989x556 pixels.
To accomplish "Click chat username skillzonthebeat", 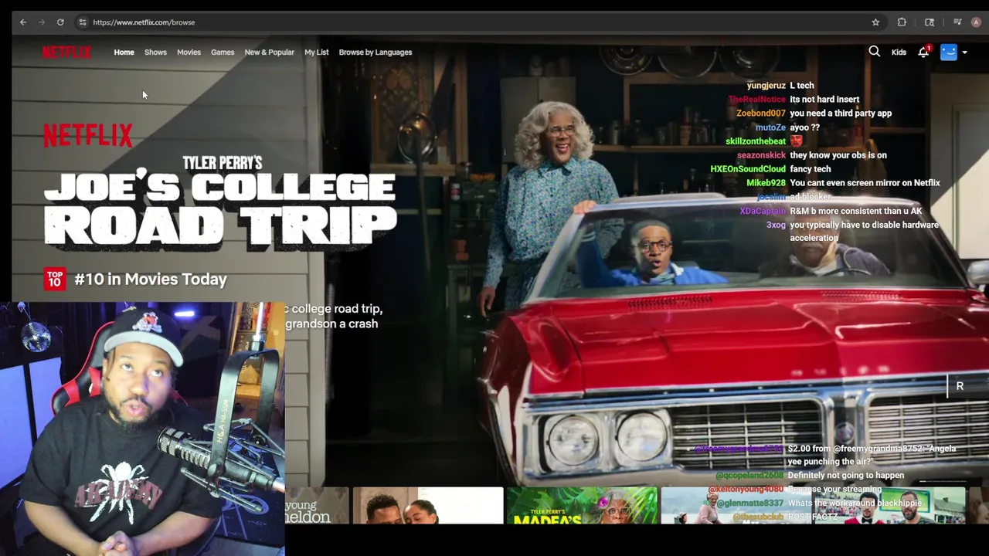I will (756, 141).
